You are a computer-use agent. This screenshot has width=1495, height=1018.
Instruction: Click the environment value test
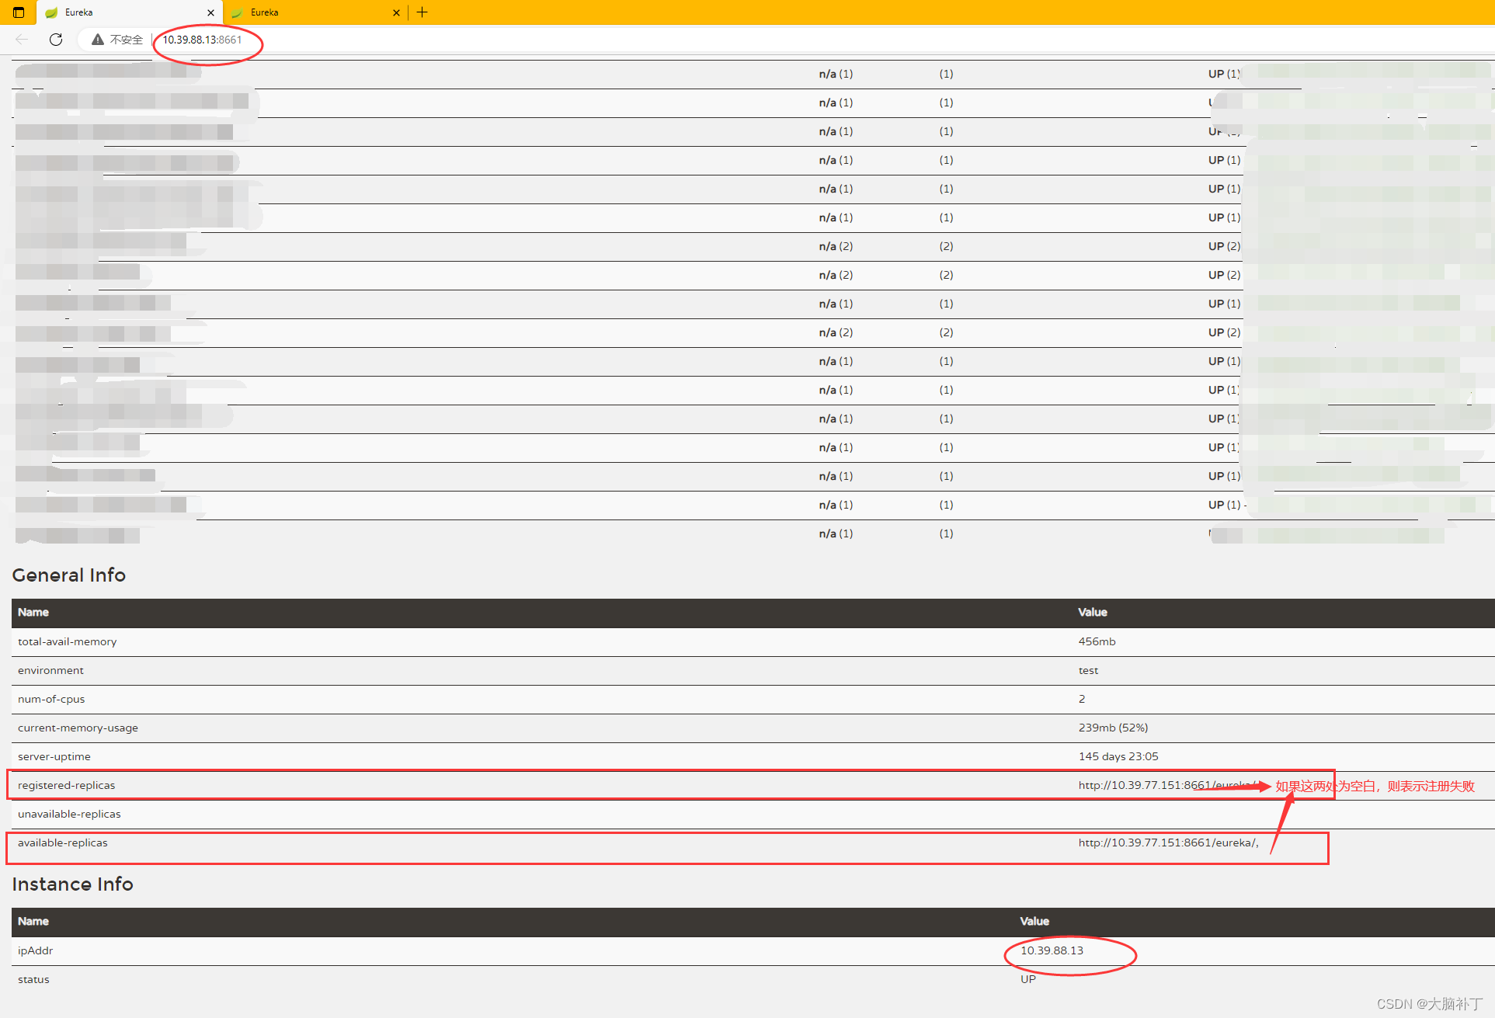[1088, 670]
